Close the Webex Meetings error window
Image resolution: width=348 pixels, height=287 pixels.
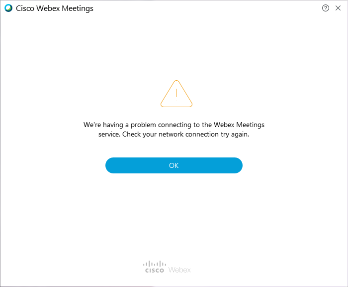(338, 8)
